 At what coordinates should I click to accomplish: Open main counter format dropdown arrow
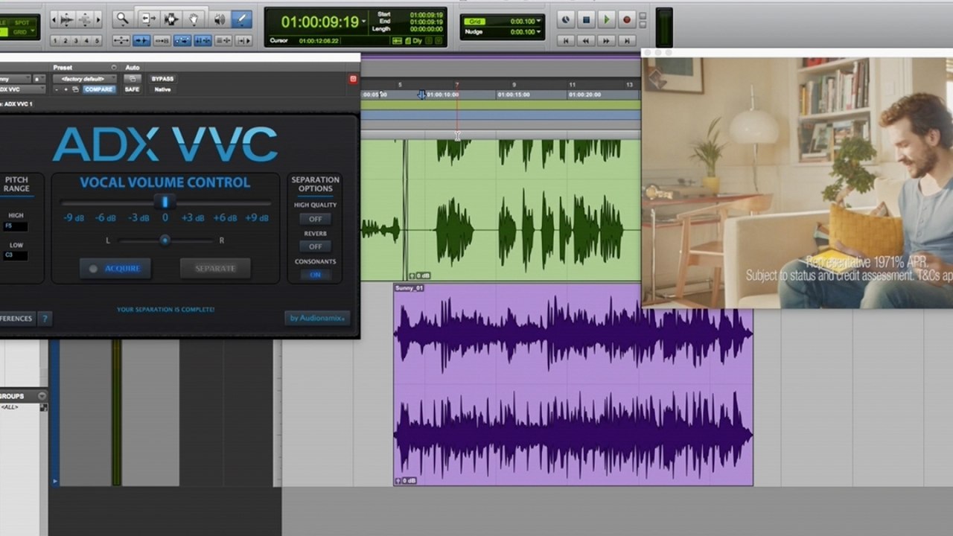coord(364,22)
